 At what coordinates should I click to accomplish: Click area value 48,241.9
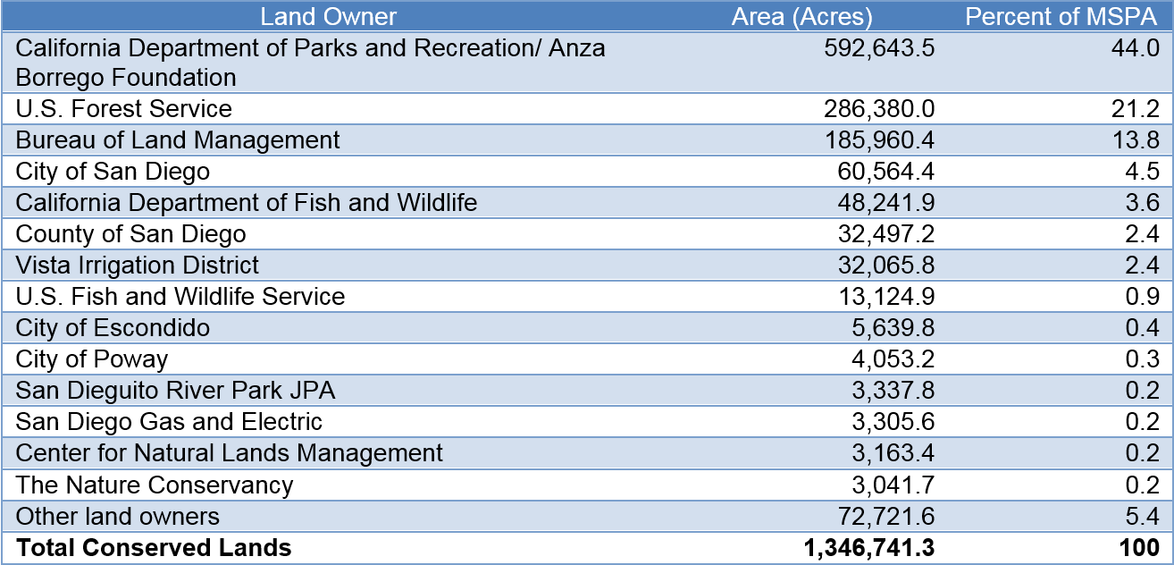(x=886, y=203)
